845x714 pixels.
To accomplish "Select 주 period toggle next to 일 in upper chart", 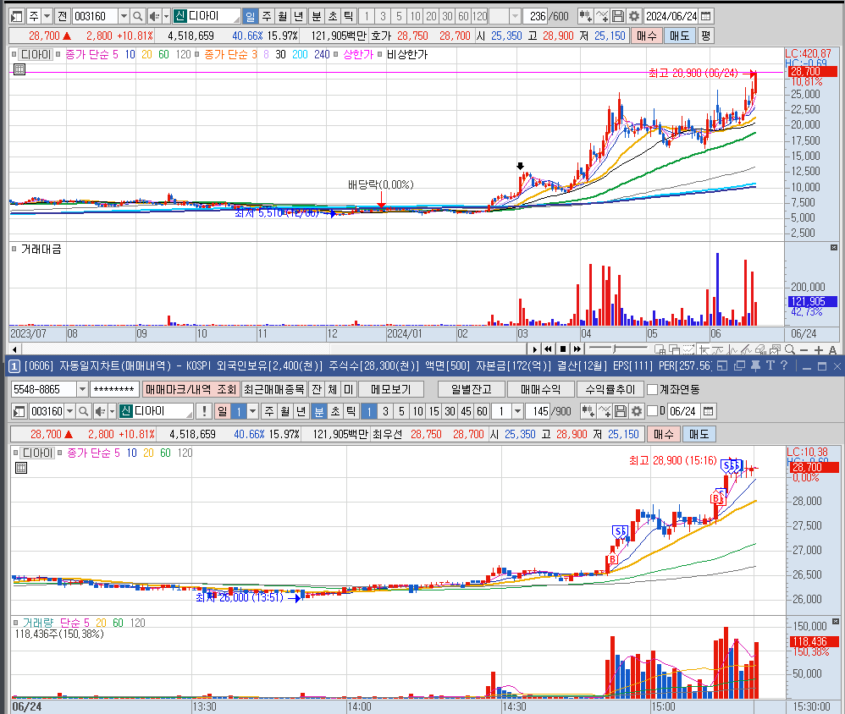I will [267, 16].
